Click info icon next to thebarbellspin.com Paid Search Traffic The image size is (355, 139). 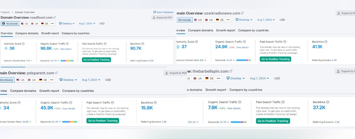(x=283, y=102)
